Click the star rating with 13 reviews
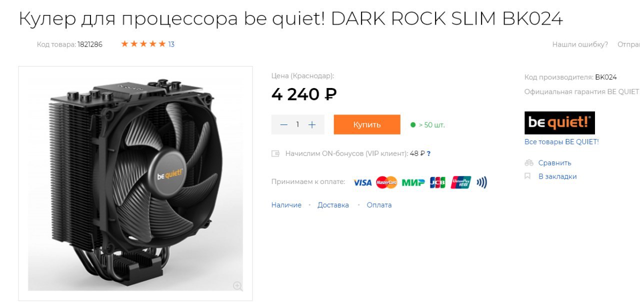The height and width of the screenshot is (302, 640). click(x=147, y=44)
